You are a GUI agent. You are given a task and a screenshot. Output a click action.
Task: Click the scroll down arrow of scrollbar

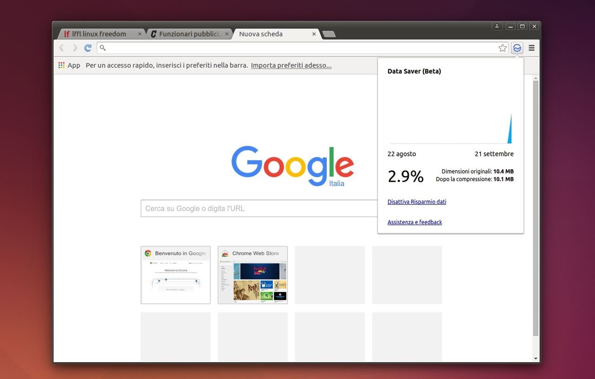(535, 358)
